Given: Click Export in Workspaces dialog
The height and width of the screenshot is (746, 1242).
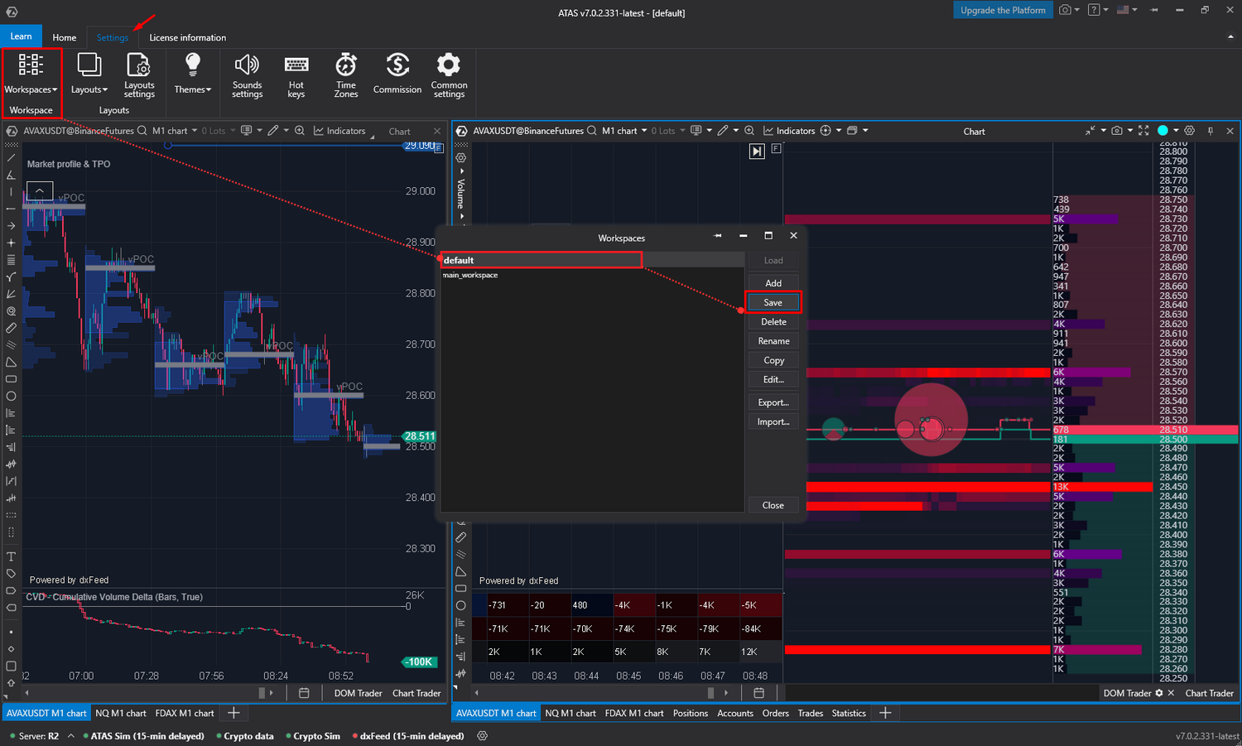Looking at the screenshot, I should coord(773,402).
